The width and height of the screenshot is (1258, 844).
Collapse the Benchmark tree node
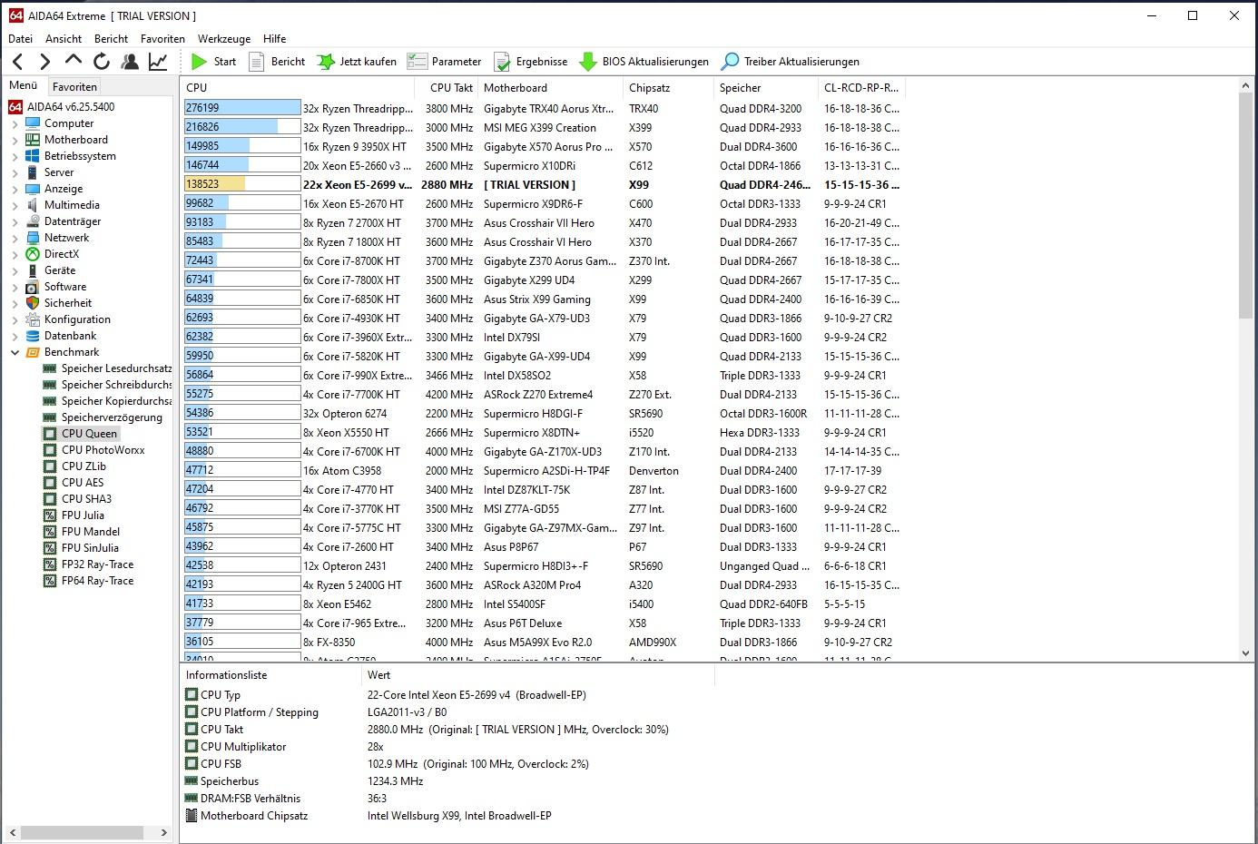(15, 352)
